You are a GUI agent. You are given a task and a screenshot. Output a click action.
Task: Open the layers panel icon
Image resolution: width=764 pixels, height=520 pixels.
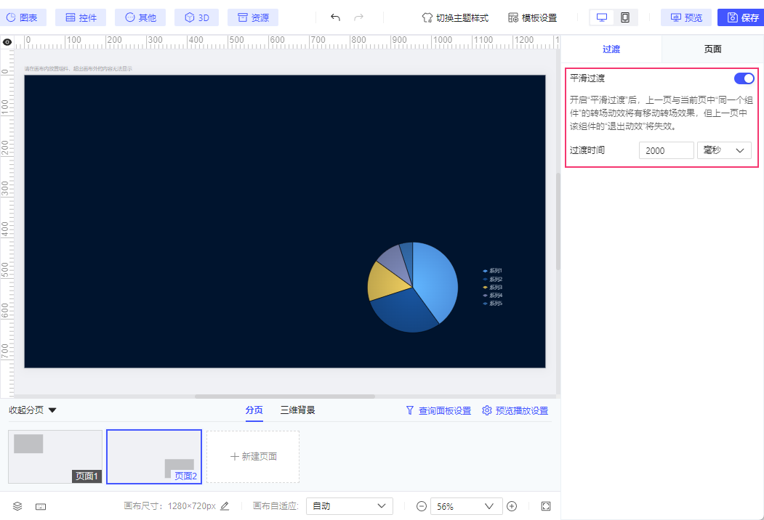[18, 506]
